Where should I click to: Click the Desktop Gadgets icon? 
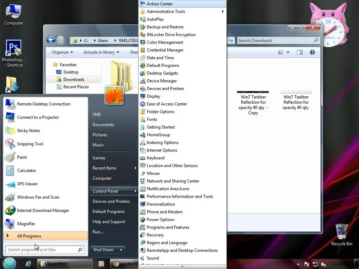[143, 73]
